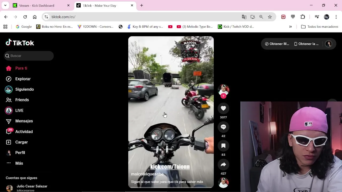Open the Boku no Hero bookmark

coord(55,27)
